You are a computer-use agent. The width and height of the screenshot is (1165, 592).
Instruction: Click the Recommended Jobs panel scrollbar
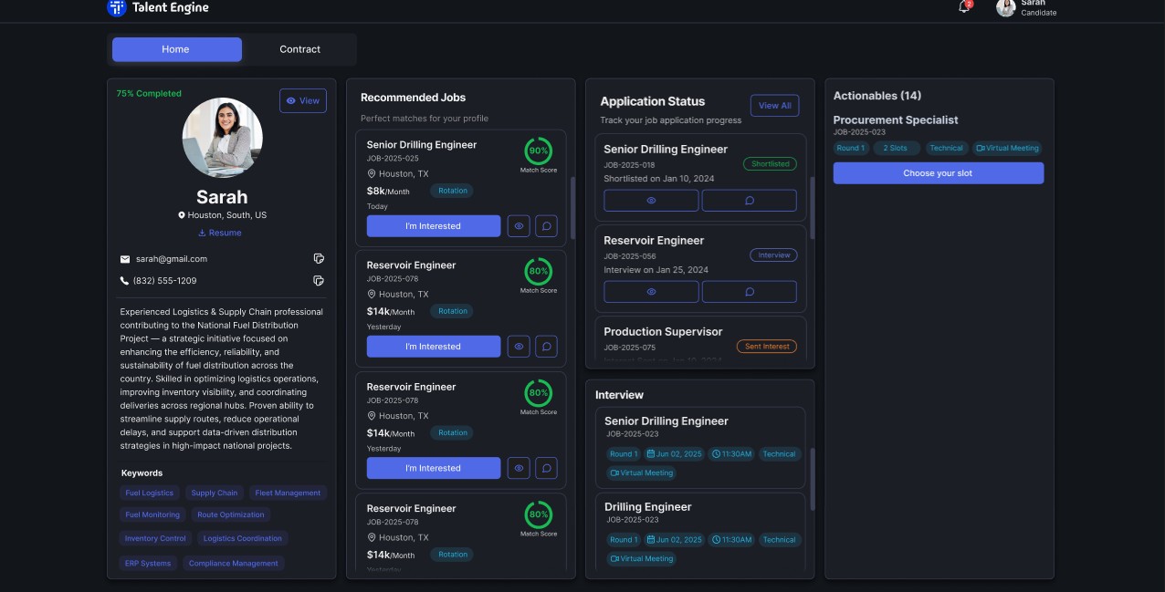[x=572, y=209]
